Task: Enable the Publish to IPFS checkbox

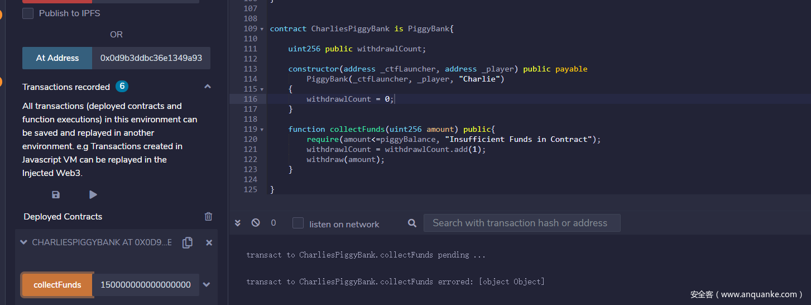Action: point(28,13)
